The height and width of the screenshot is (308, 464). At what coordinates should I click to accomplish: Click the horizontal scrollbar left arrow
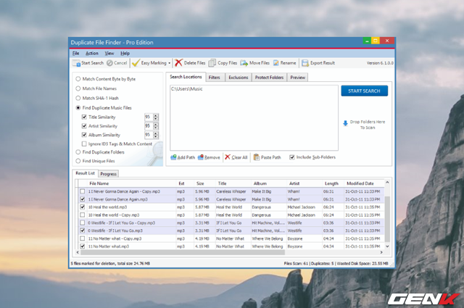click(x=78, y=252)
